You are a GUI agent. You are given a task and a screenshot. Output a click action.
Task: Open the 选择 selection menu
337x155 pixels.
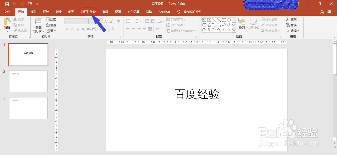[292, 31]
